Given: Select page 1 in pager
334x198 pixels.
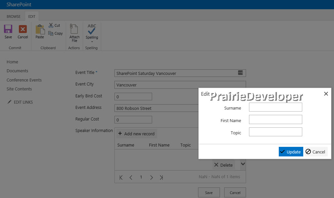Looking at the screenshot, I should tap(141, 177).
